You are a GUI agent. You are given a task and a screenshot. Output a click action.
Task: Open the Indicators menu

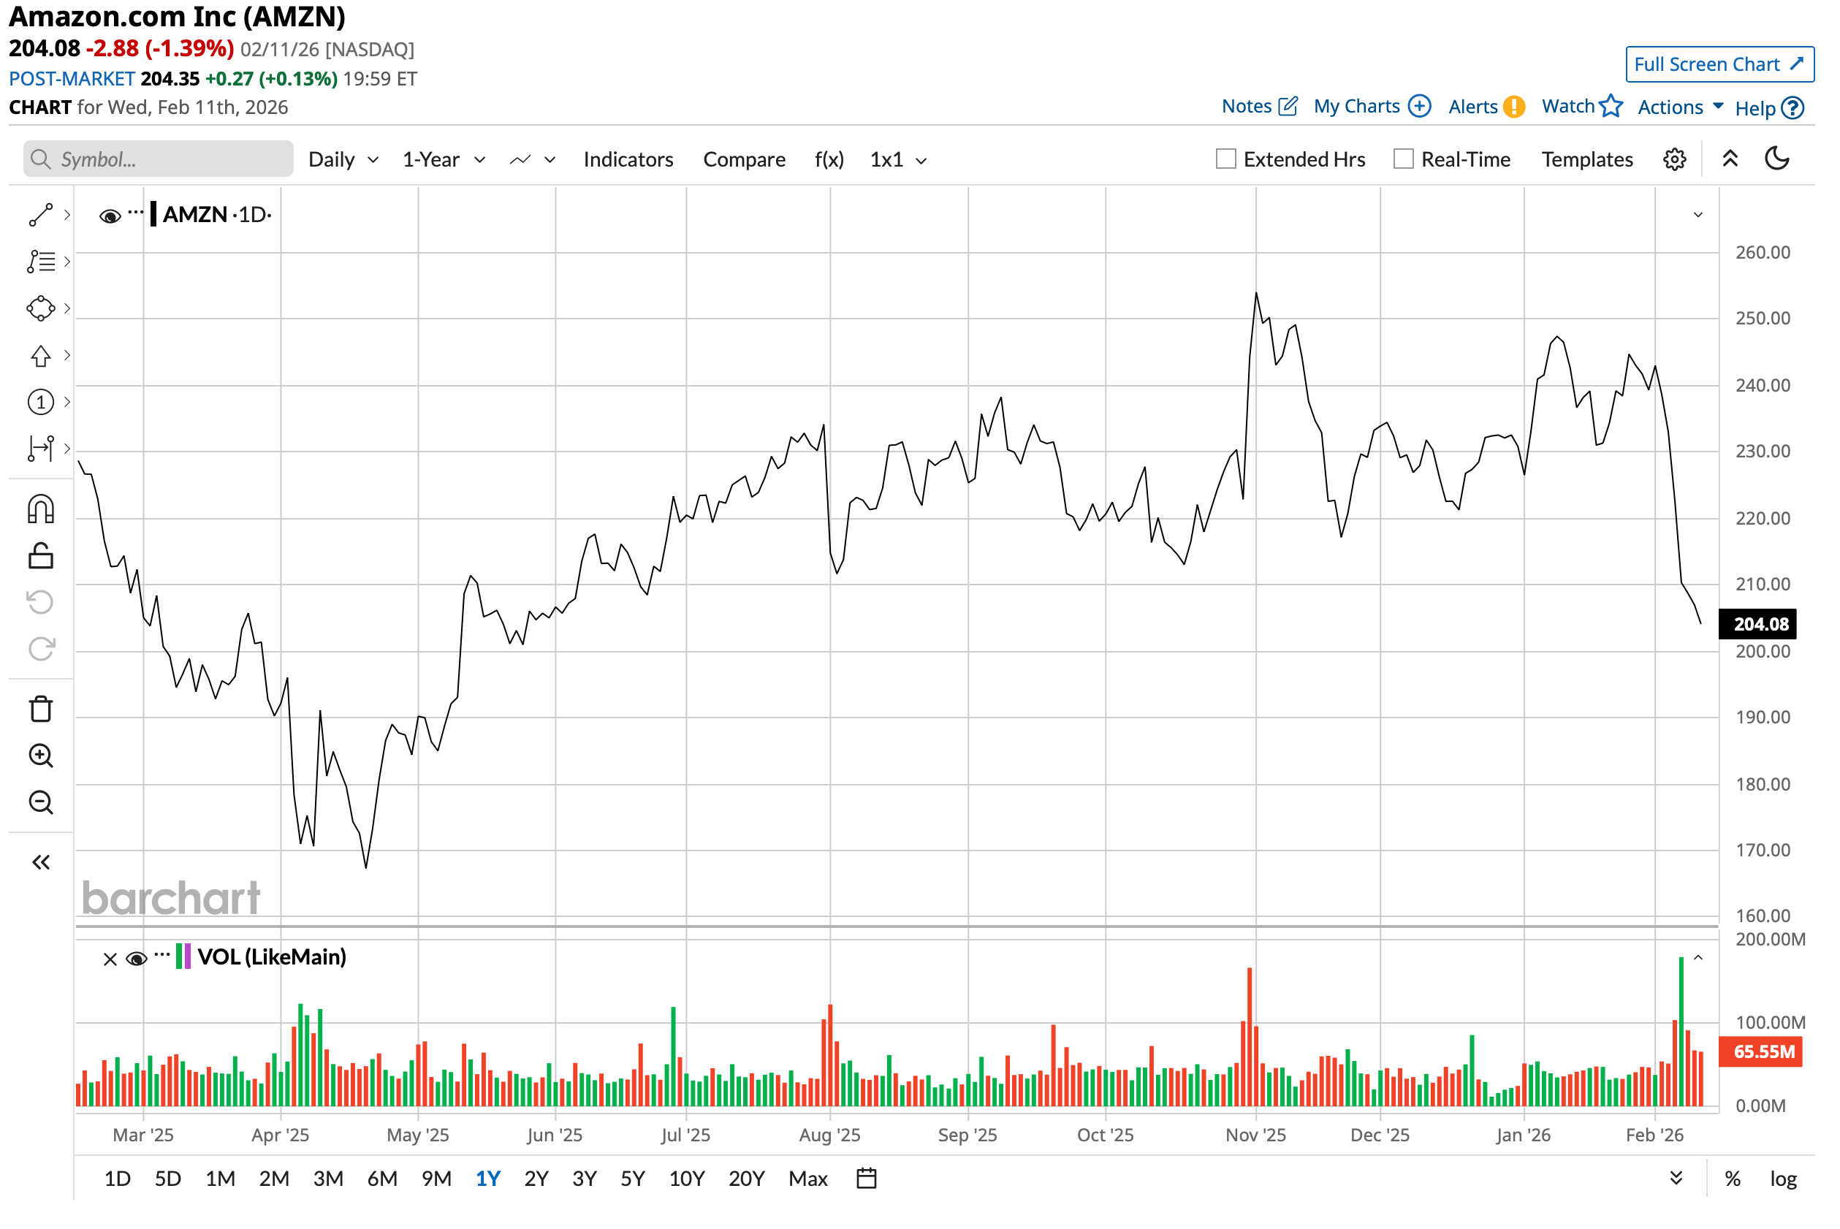coord(628,160)
